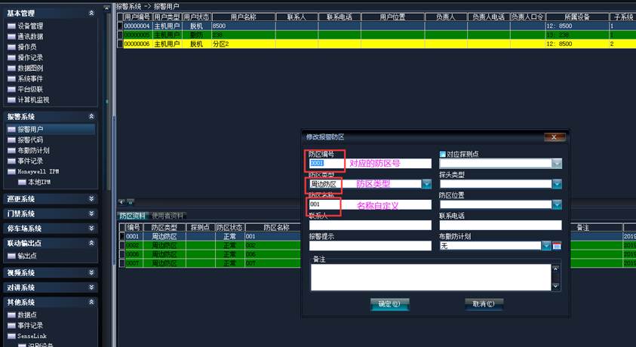Select 操作记录 in the sidebar
The image size is (636, 347).
[30, 57]
